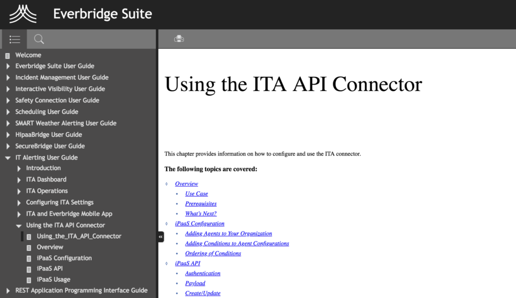Image resolution: width=516 pixels, height=298 pixels.
Task: Expand the ITA Dashboard node arrow
Action: 19,180
